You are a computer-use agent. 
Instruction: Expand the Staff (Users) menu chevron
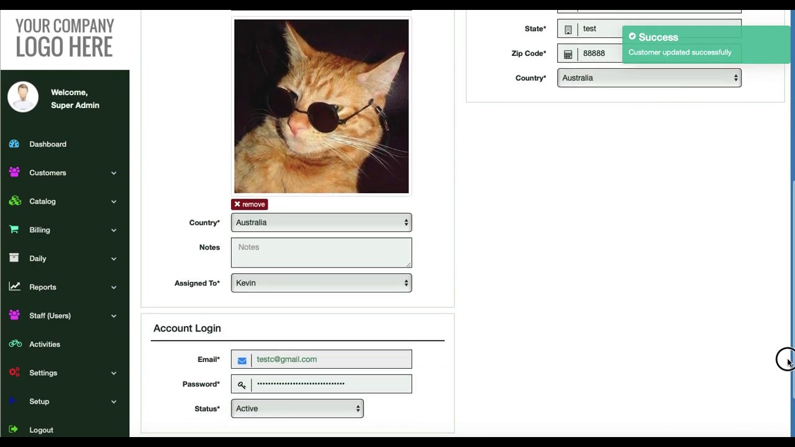114,316
